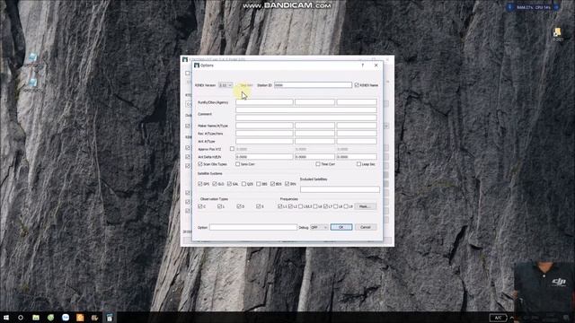Uncheck the GAL satellite system
The width and height of the screenshot is (575, 323).
coord(229,184)
